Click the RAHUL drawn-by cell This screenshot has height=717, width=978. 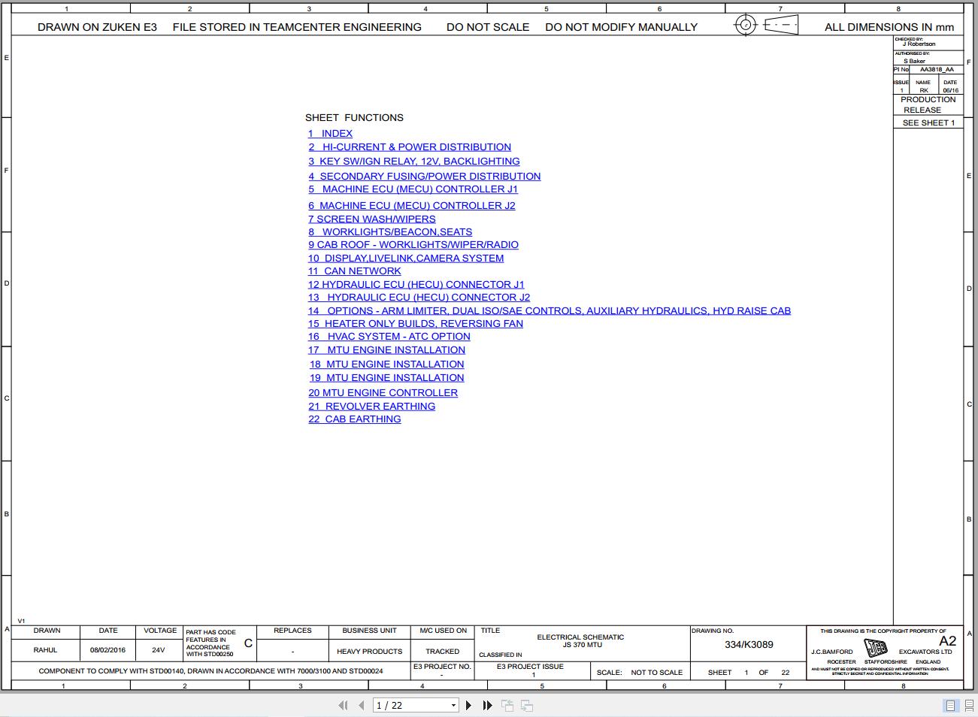pos(45,650)
